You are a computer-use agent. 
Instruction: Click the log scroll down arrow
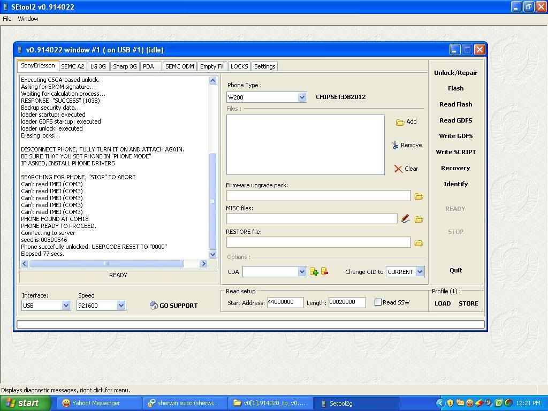[212, 254]
